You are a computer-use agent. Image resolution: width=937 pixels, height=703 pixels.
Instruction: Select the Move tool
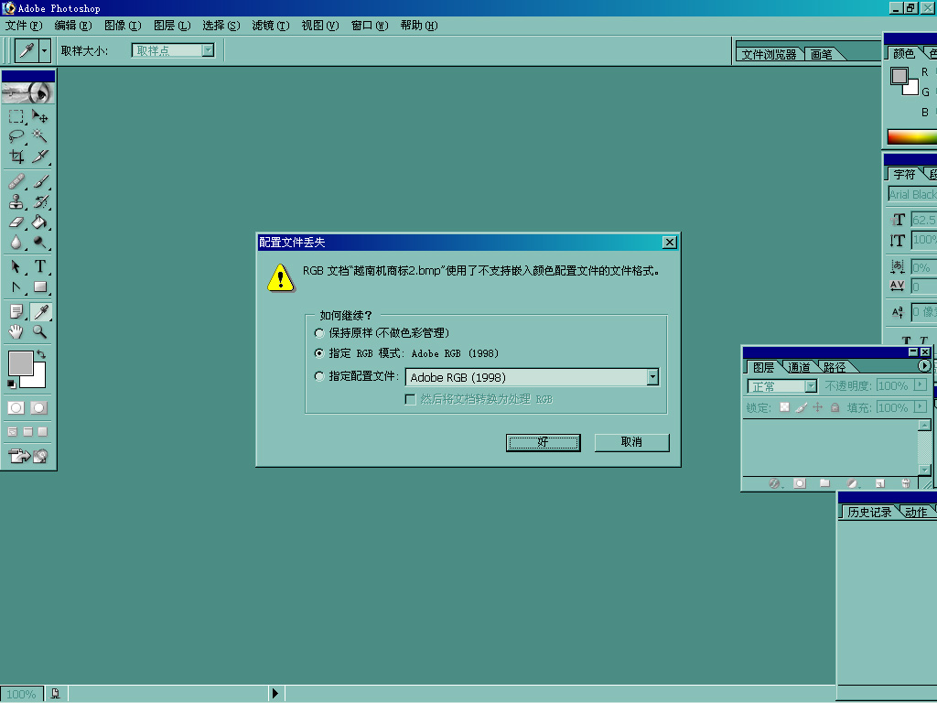40,116
